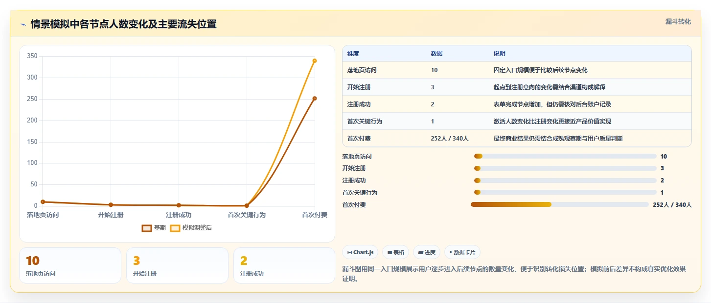Click the chart data point at 落地页访问
Screen dimensions: 711x303
tap(43, 202)
